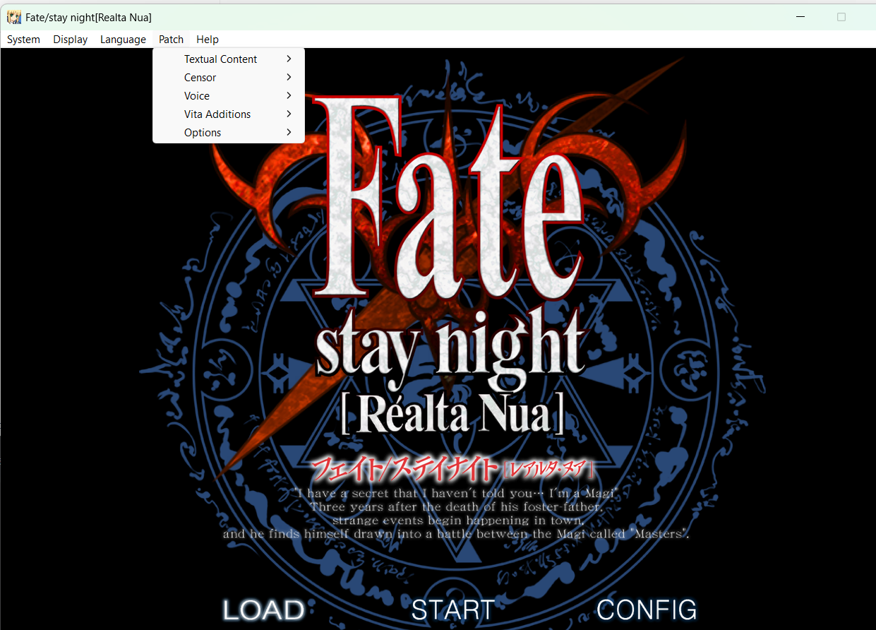Viewport: 876px width, 630px height.
Task: Click START to begin the game
Action: coord(453,610)
